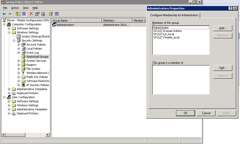Expand the Local Policies node
Screen dimensions: 240x145
[19, 49]
